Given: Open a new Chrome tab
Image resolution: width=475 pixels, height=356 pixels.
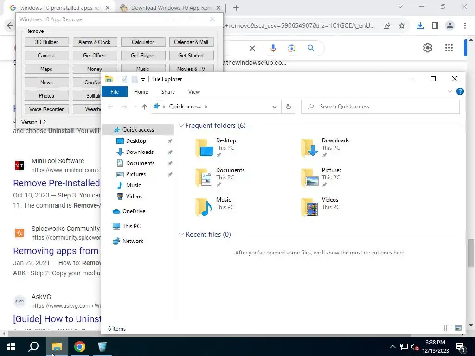Looking at the screenshot, I should (x=236, y=8).
